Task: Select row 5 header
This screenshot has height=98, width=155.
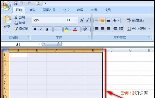Action: [5, 73]
